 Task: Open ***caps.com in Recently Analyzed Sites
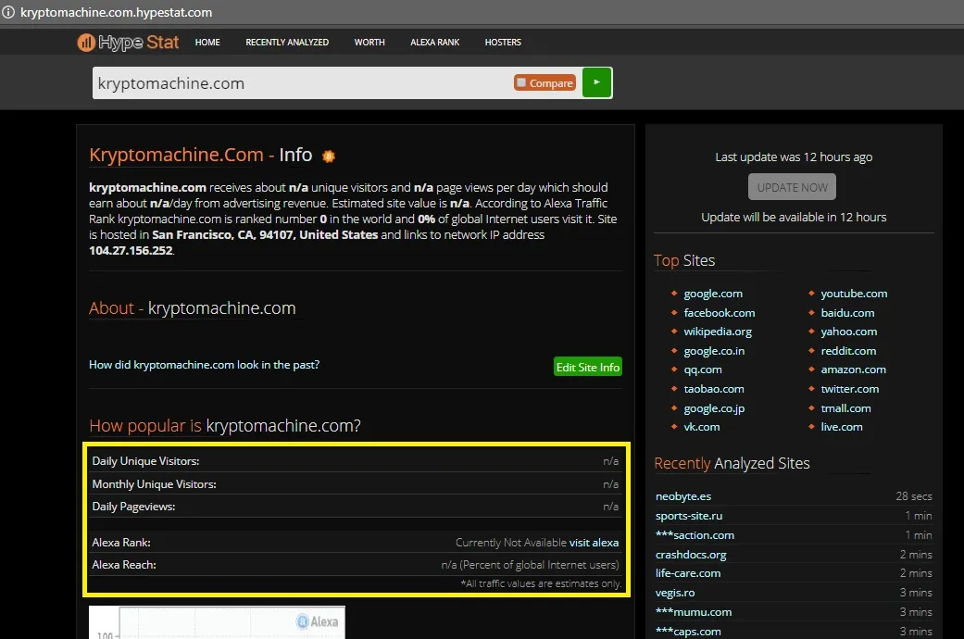coord(688,632)
